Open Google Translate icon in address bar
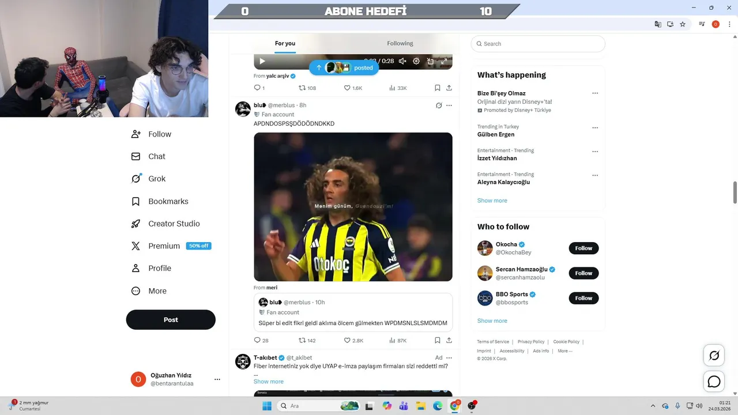The width and height of the screenshot is (738, 415). point(658,24)
